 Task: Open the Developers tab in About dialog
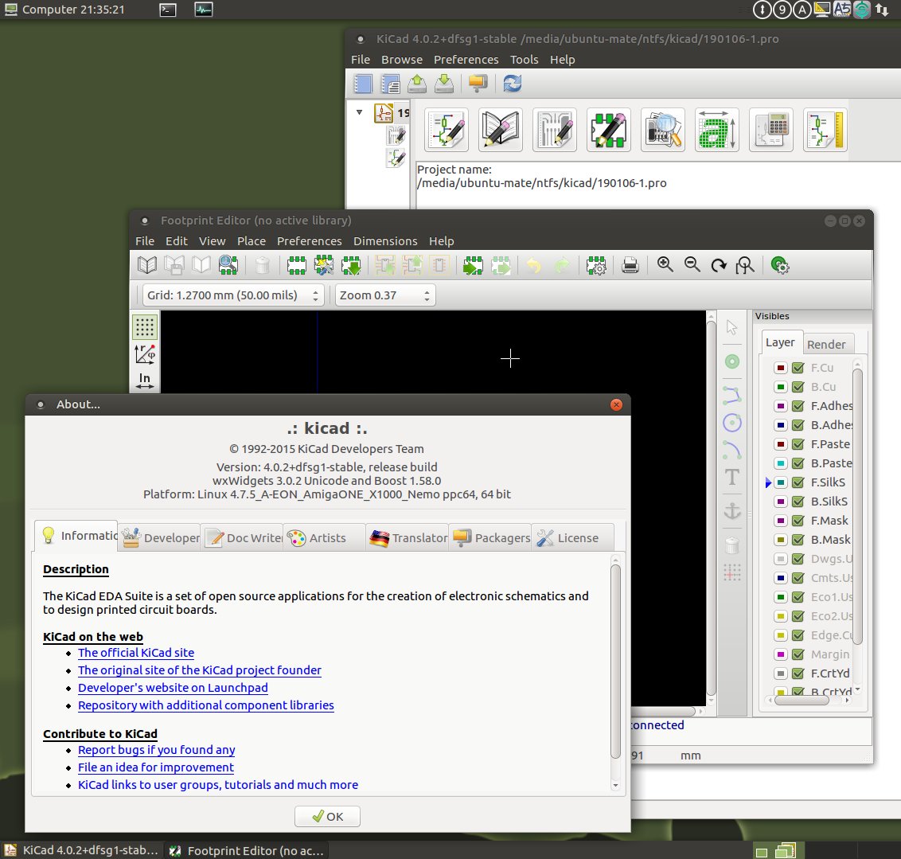[x=160, y=538]
